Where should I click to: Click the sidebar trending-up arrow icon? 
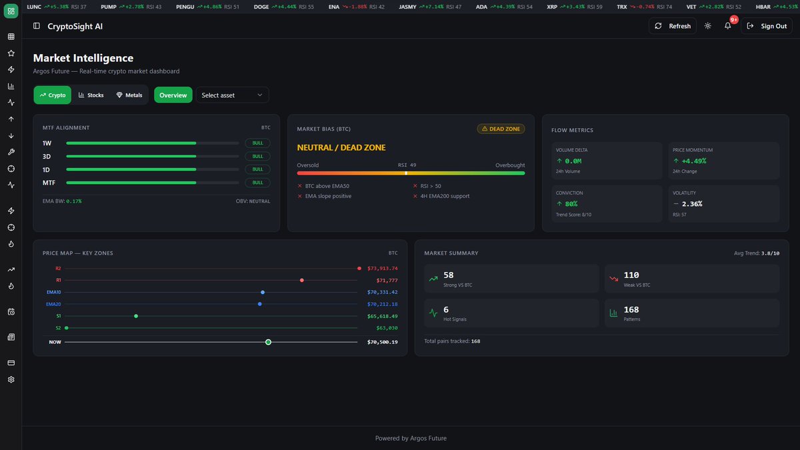point(11,269)
